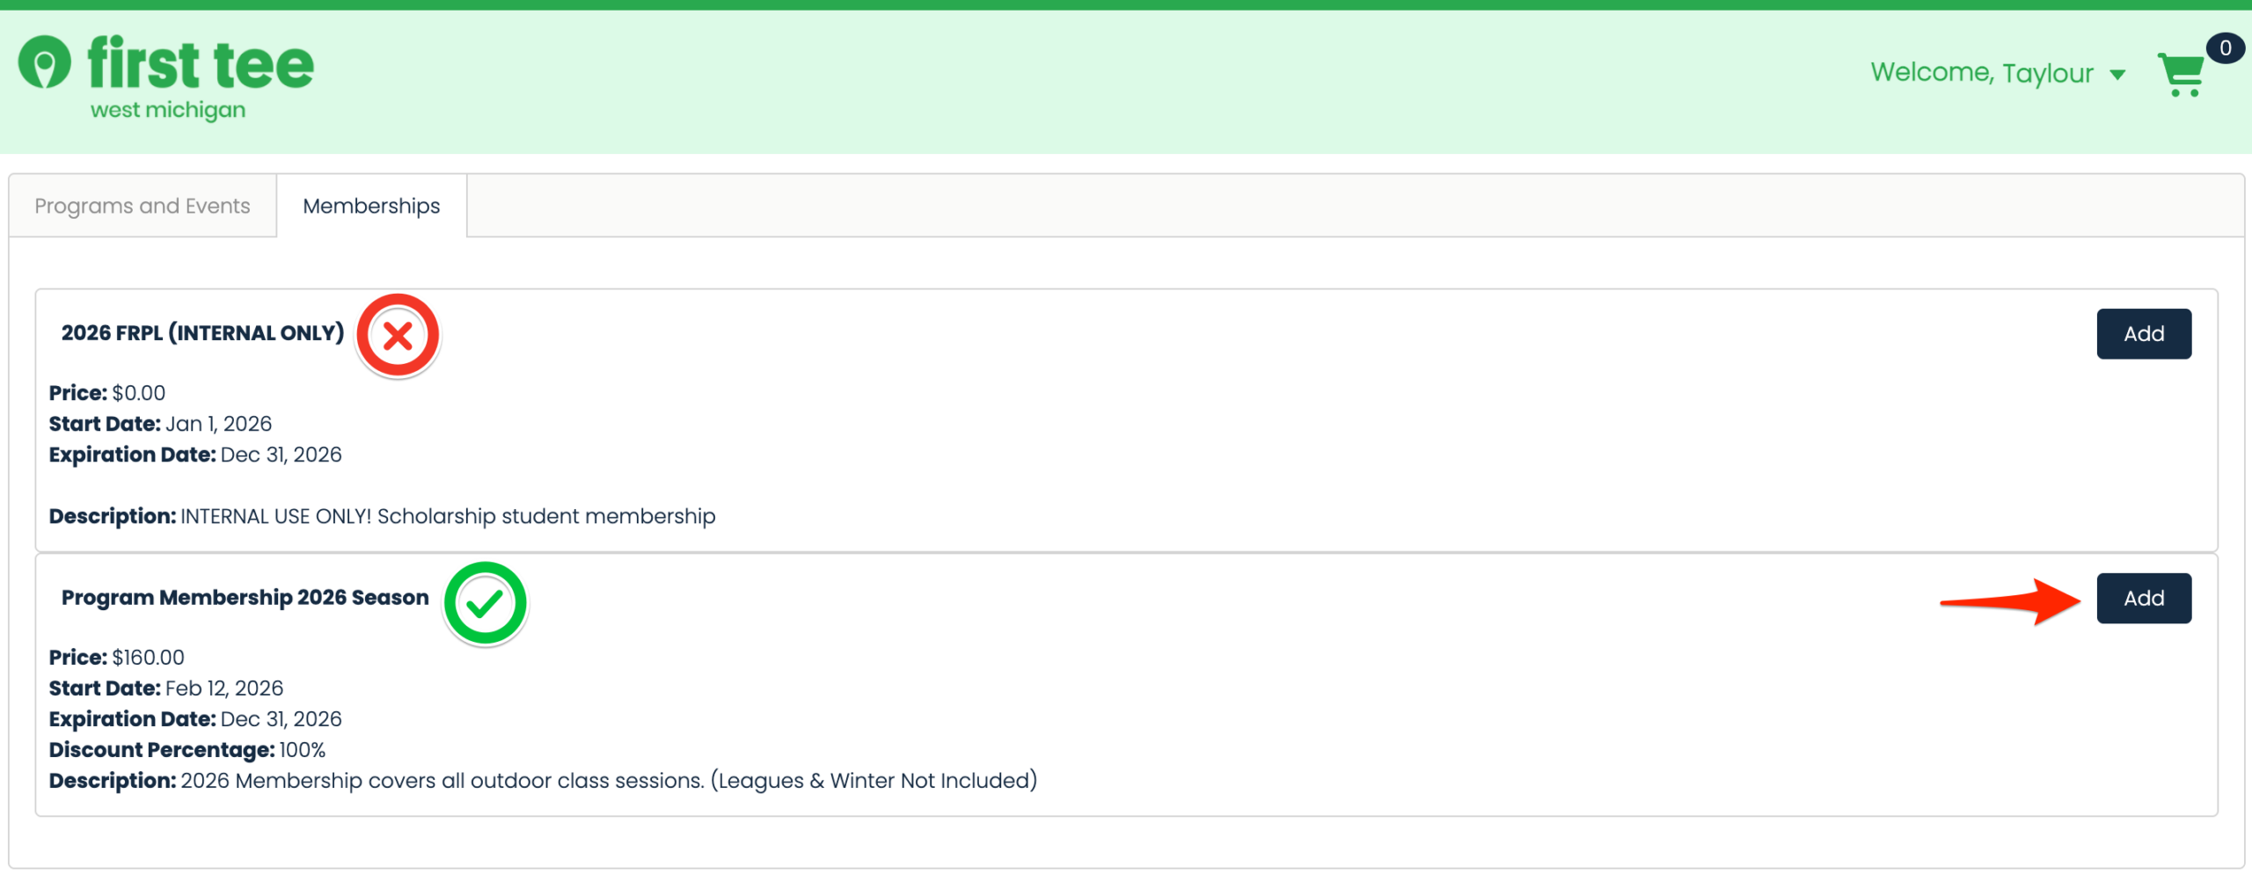
Task: Add Program Membership 2026 Season to cart
Action: (2143, 599)
